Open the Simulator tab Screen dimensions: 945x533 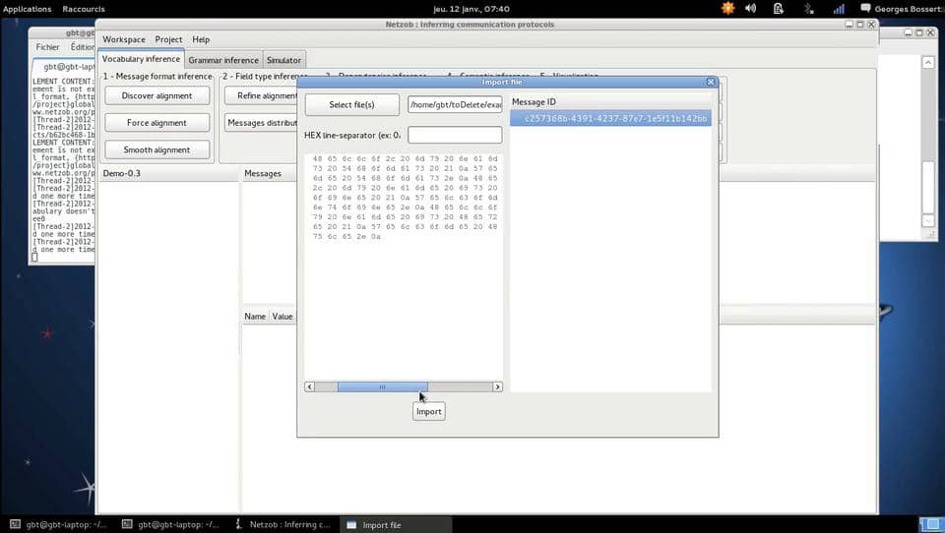pyautogui.click(x=283, y=60)
